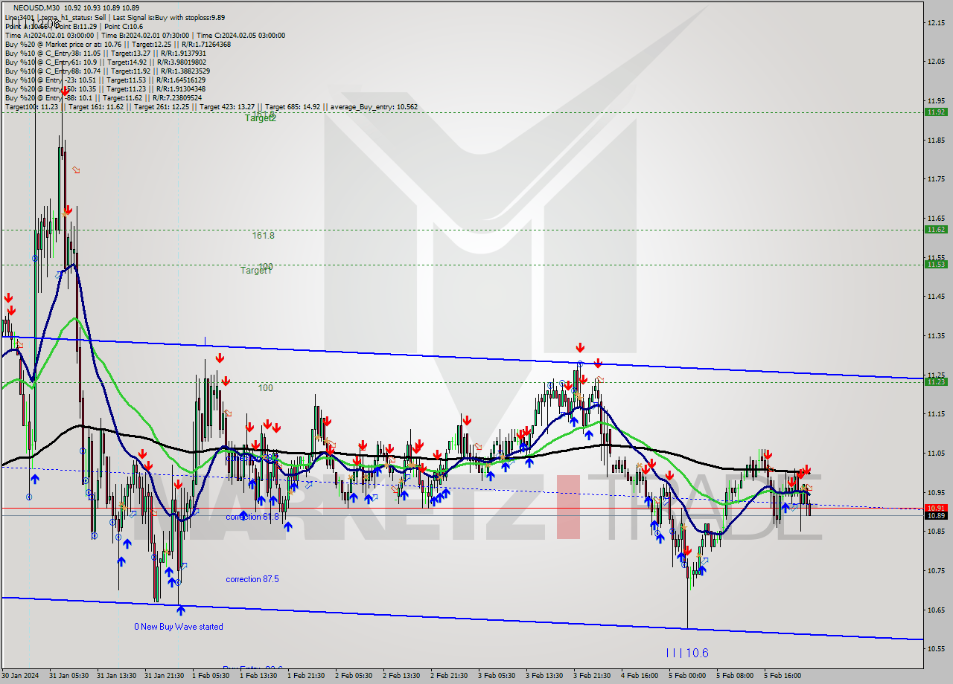Click the 'C_Entry38: 11.05' buy line
The image size is (953, 684).
(105, 53)
